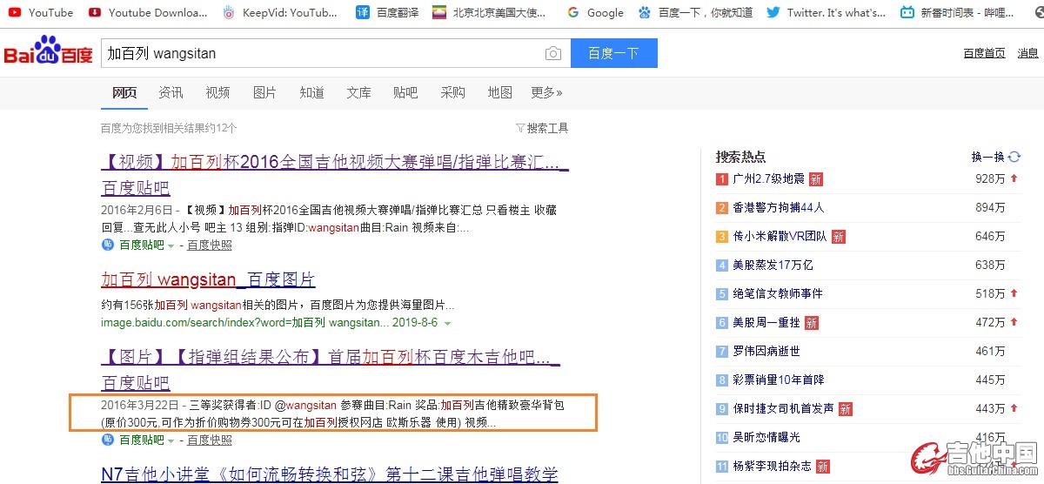Open the 北京北京美国大使 bookmark

(490, 12)
